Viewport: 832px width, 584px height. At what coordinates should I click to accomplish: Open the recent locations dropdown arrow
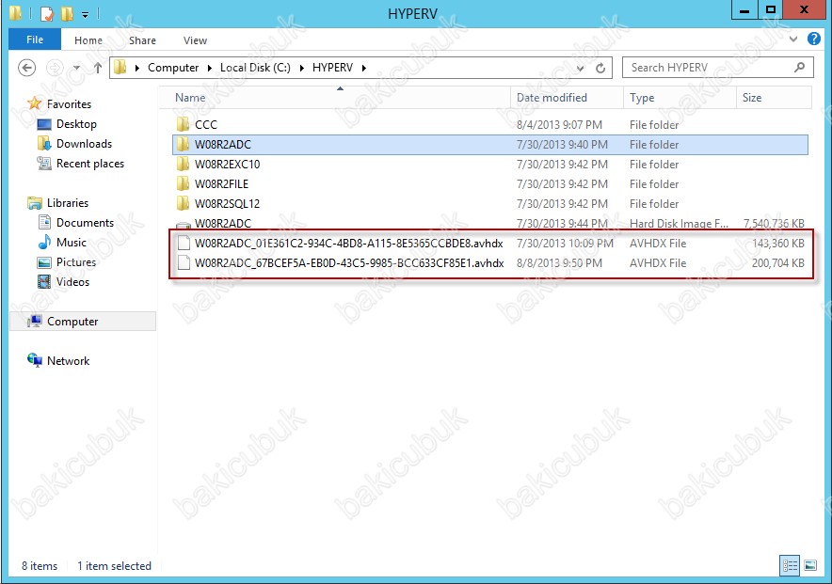77,68
